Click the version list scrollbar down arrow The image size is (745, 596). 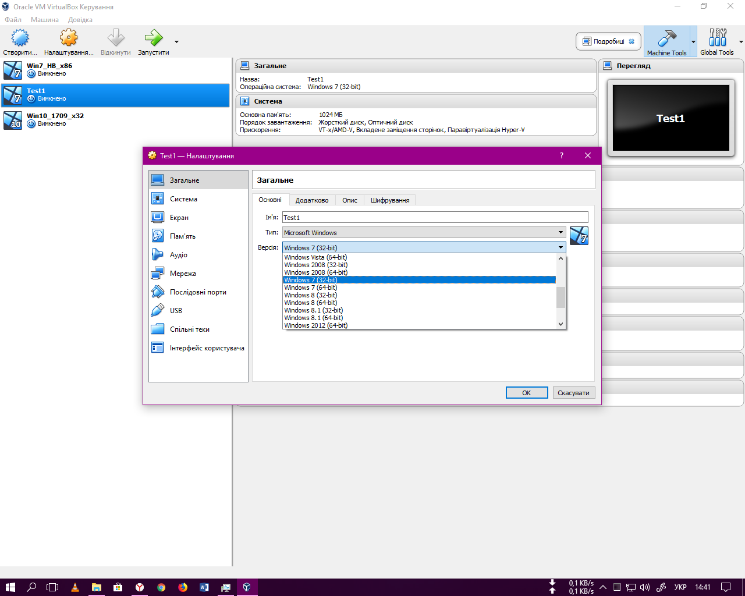(560, 324)
